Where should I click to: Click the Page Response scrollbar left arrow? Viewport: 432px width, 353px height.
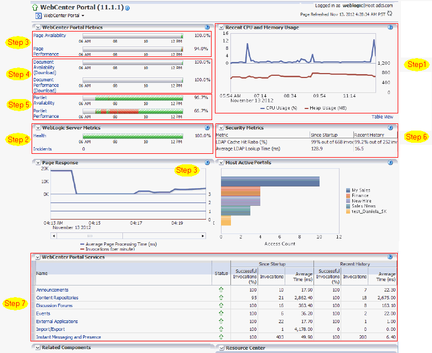[x=54, y=236]
